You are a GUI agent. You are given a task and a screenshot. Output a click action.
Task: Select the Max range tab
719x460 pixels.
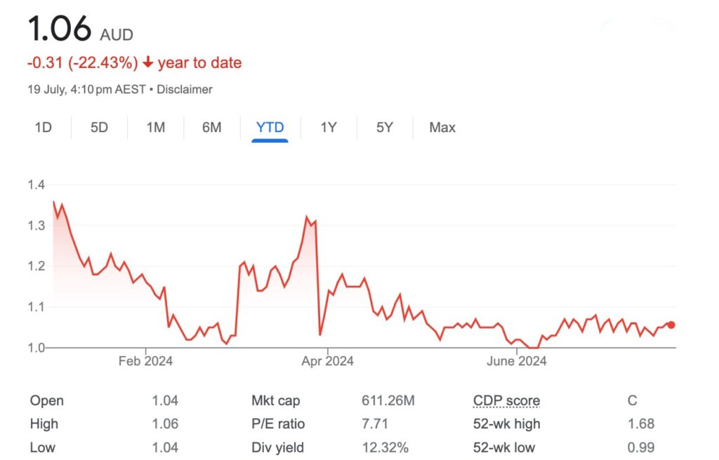[x=442, y=127]
